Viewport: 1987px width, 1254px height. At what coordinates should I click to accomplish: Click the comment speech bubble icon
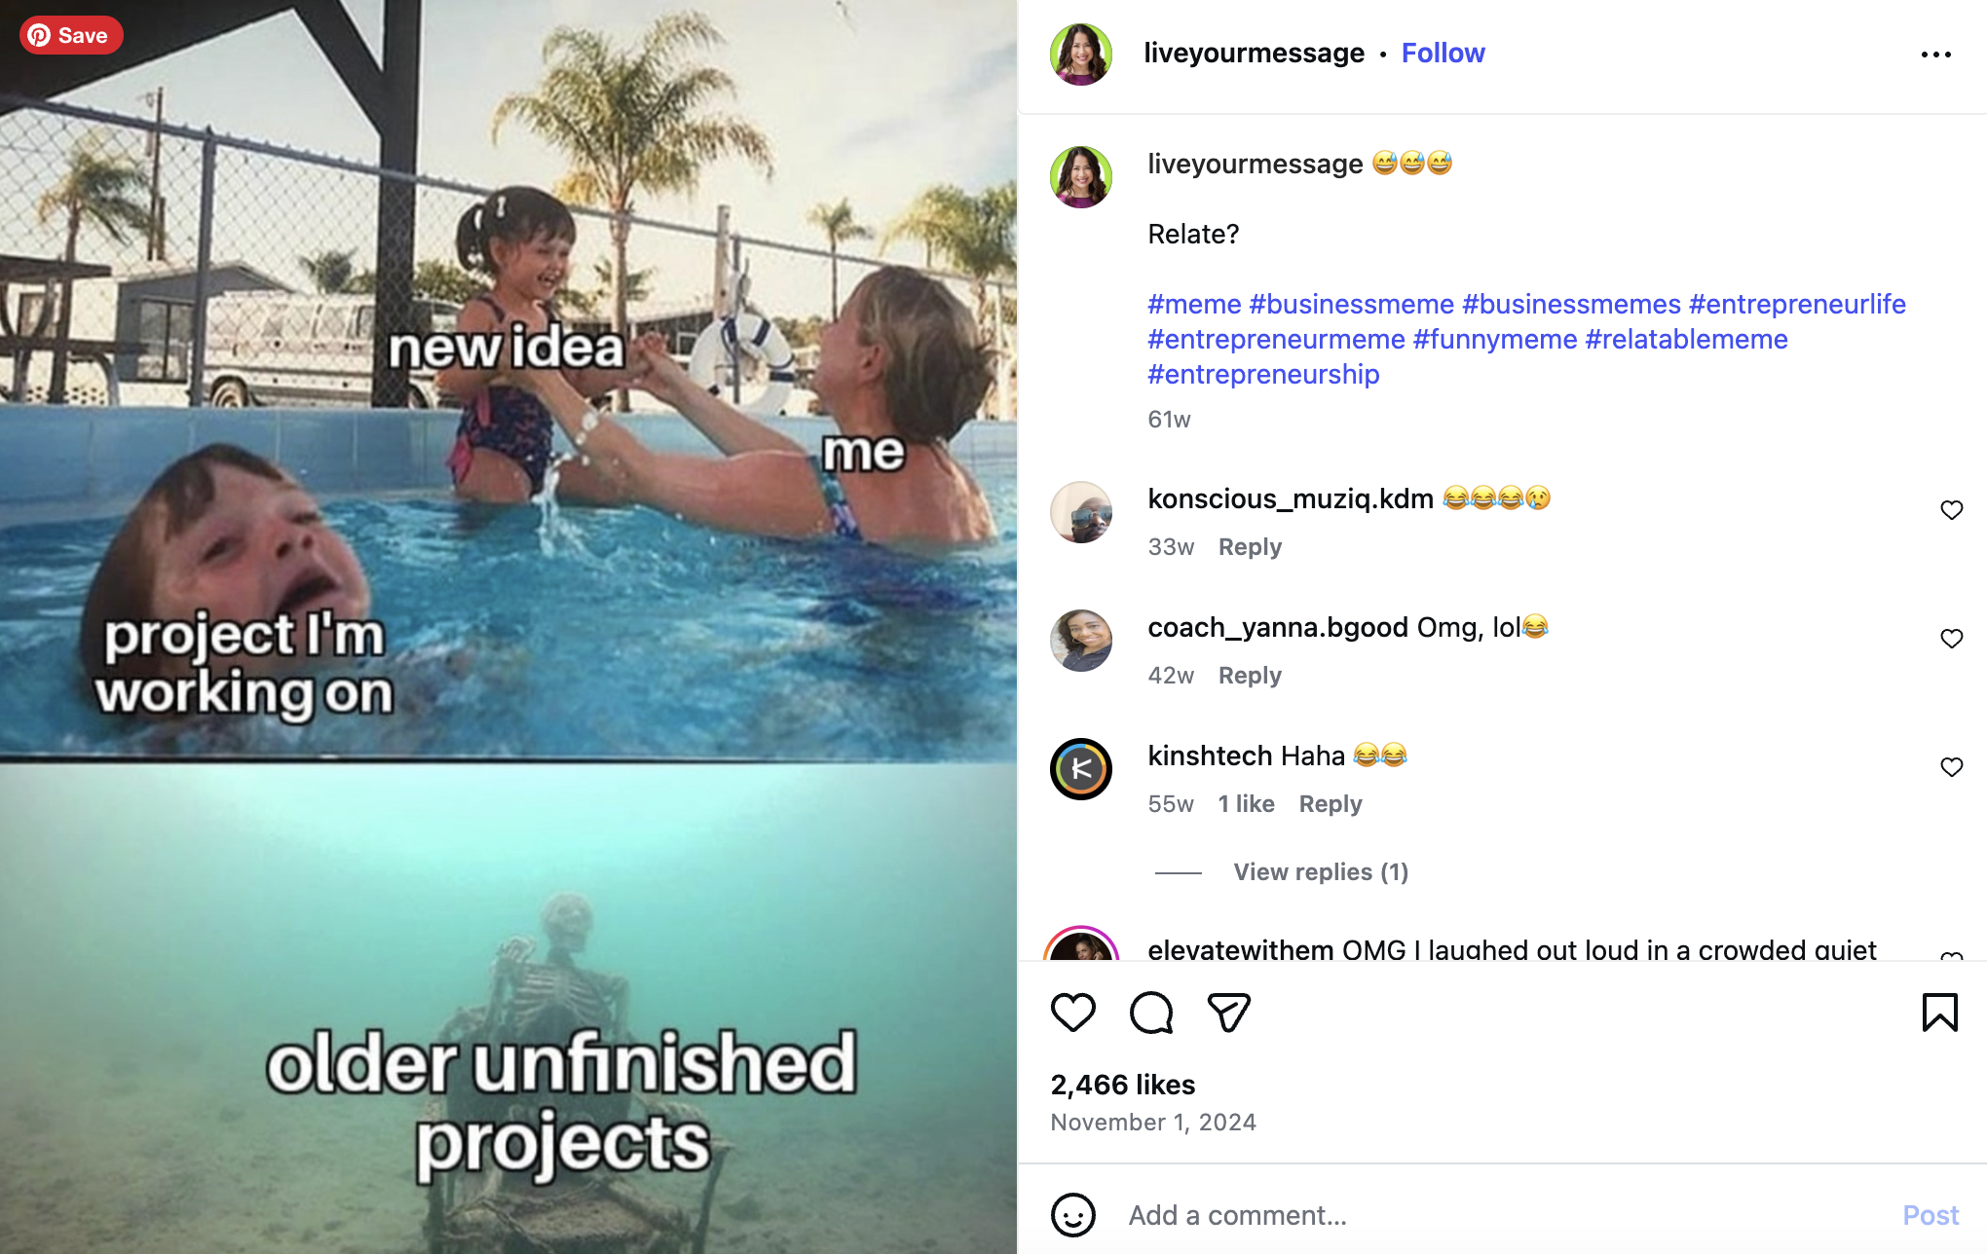[x=1150, y=1013]
